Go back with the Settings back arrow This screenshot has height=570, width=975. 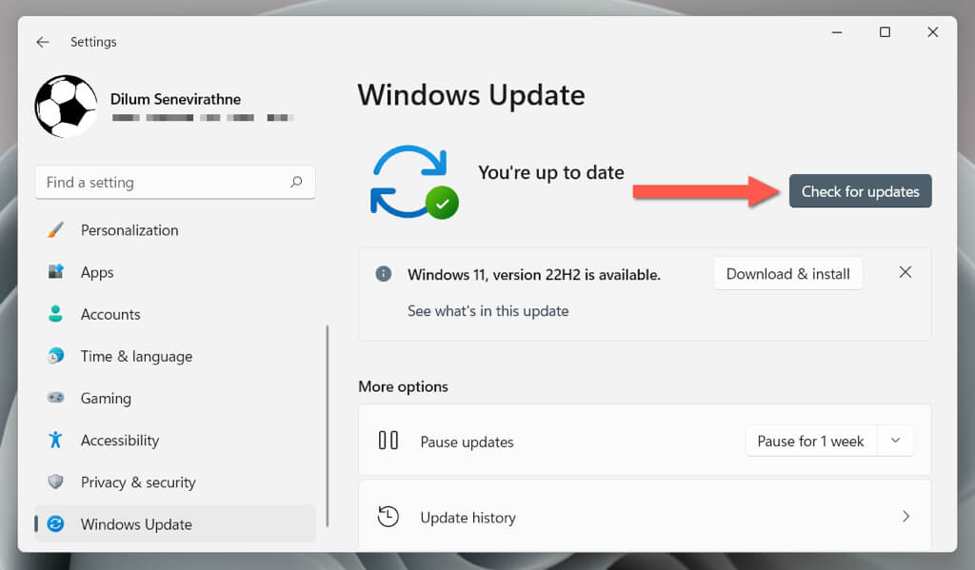[42, 42]
